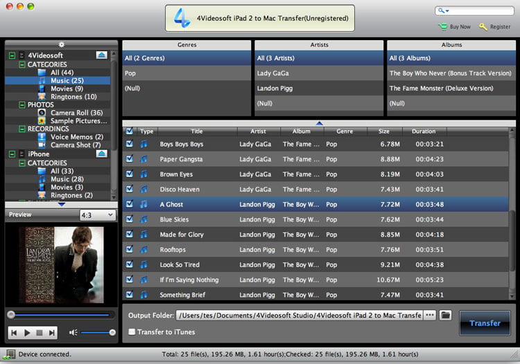This screenshot has height=364, width=520.
Task: Adjust the volume slider handle
Action: (112, 333)
